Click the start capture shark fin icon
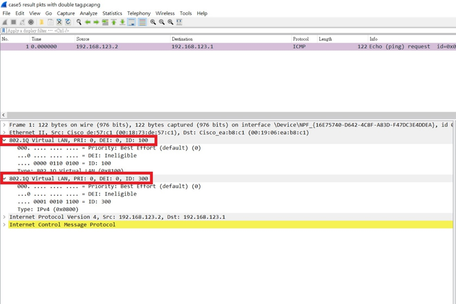The image size is (456, 304). [5, 22]
